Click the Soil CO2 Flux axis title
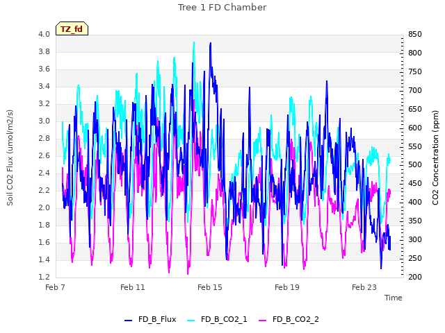 (10, 157)
